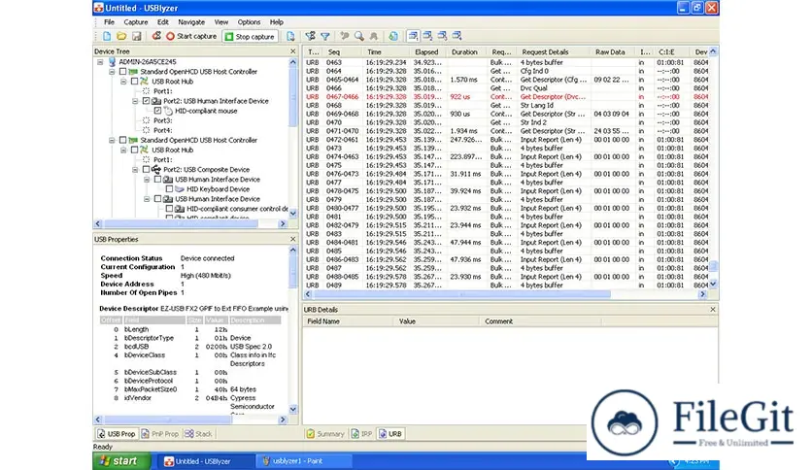Click the Device Tree horizontal scrollbar thumb

(181, 223)
